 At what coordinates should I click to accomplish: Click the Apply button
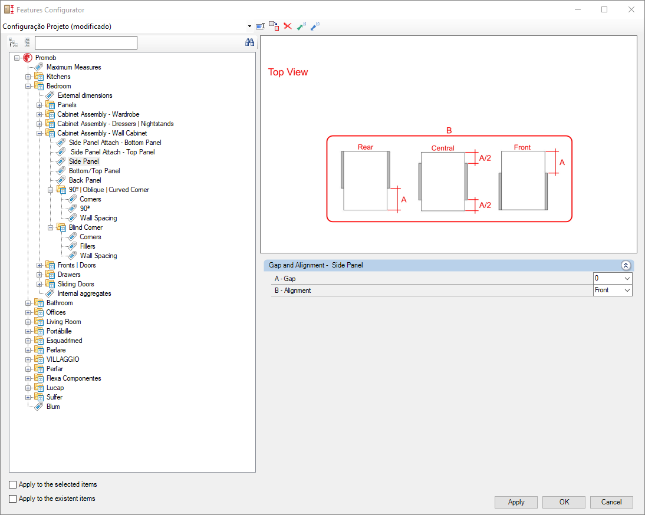coord(516,502)
